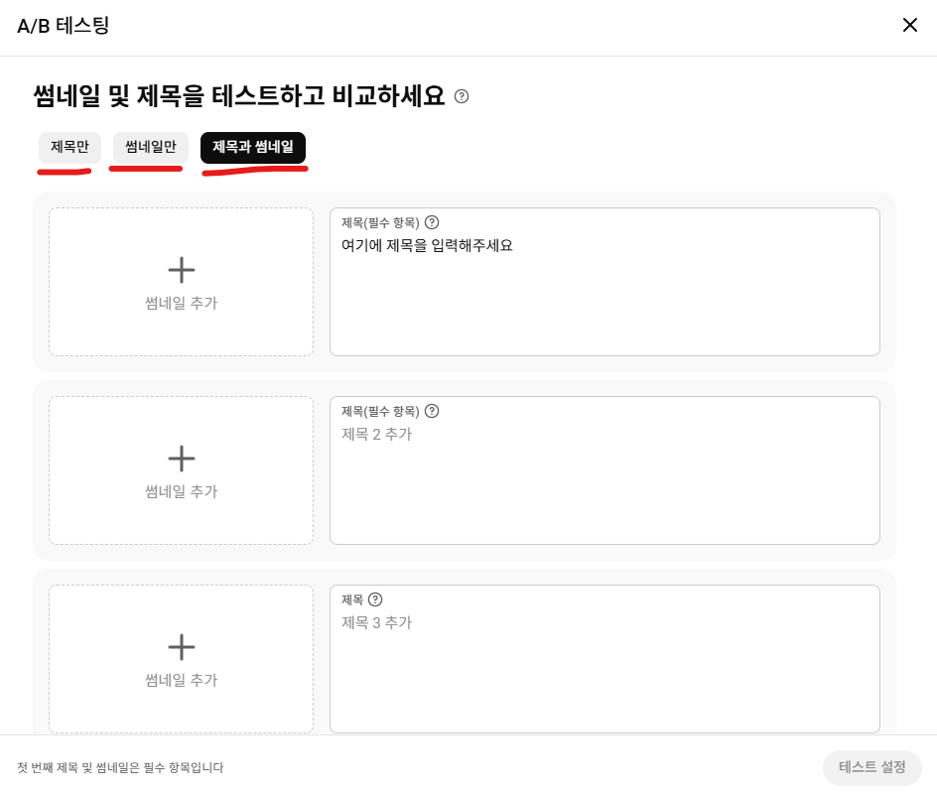The height and width of the screenshot is (793, 937).
Task: Switch to the 썸네일만 test mode tab
Action: click(x=149, y=146)
